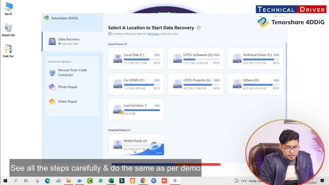Open File Explorer from taskbar
This screenshot has width=329, height=185.
(x=68, y=180)
